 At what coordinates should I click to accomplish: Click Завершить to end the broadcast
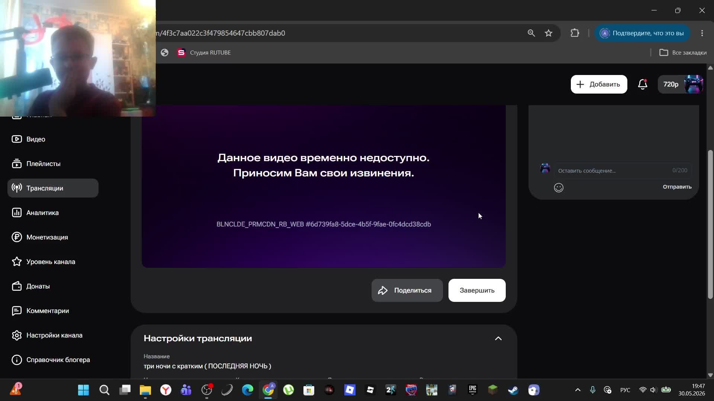point(477,290)
